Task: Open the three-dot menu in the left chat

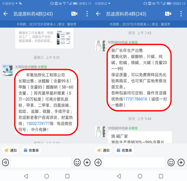Action: (87, 14)
